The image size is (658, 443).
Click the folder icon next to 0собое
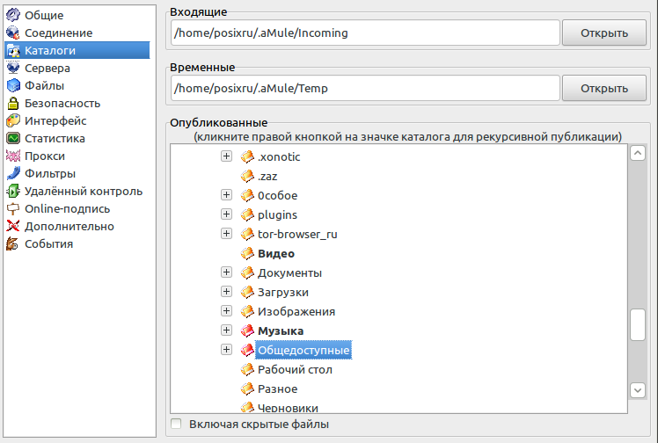click(247, 195)
